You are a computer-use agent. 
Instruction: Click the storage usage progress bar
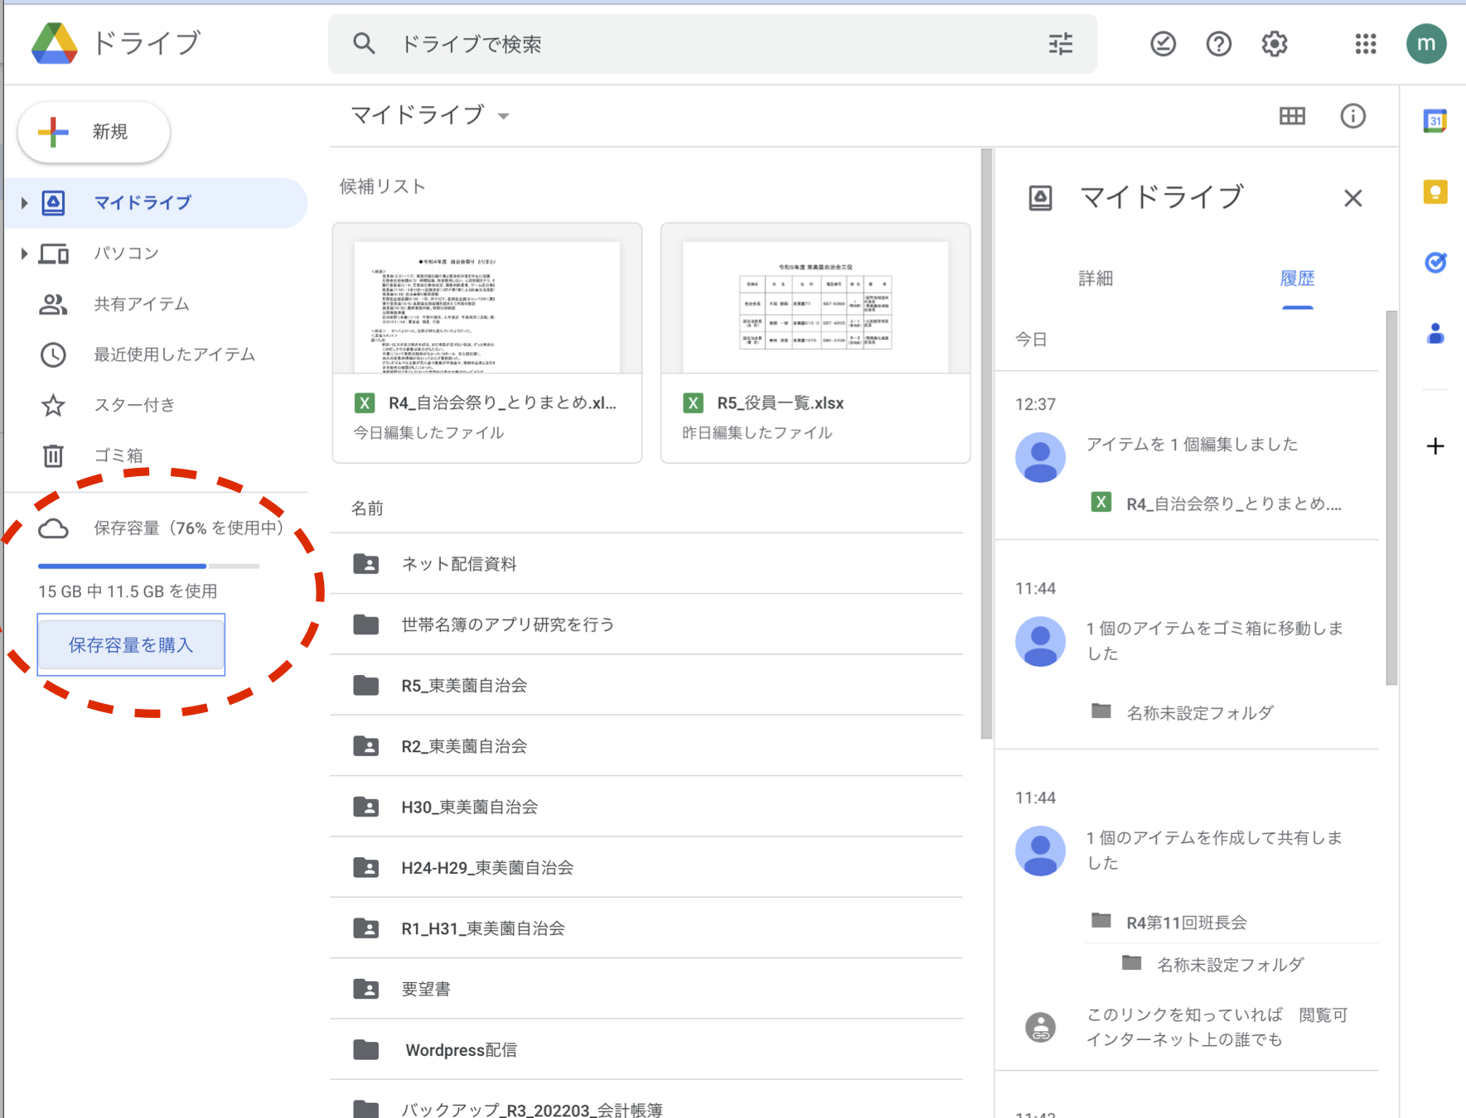coord(148,566)
